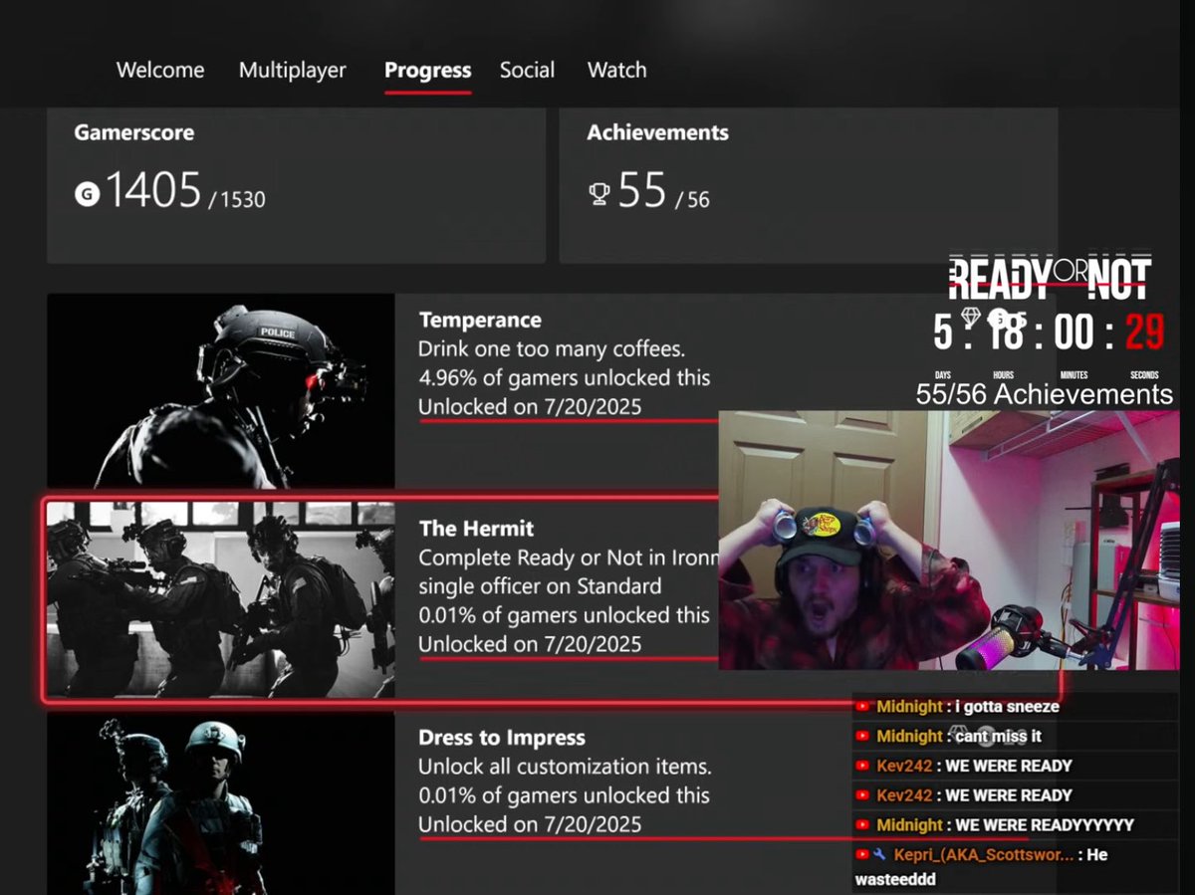This screenshot has height=895, width=1195.
Task: Open the Dress to Impress thumbnail
Action: 221,803
